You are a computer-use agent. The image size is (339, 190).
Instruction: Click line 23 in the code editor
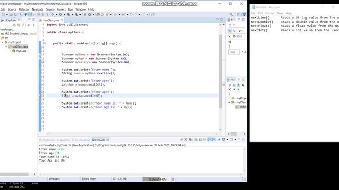(x=132, y=96)
